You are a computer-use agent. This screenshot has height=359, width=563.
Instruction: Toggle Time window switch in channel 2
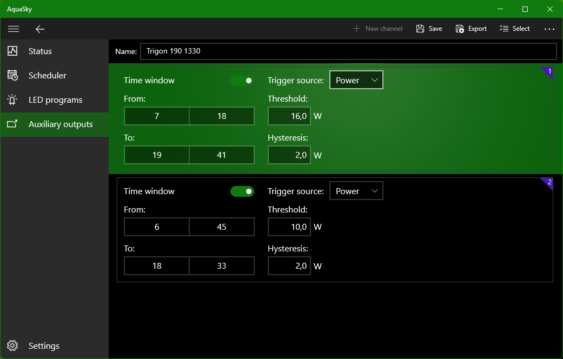click(242, 191)
